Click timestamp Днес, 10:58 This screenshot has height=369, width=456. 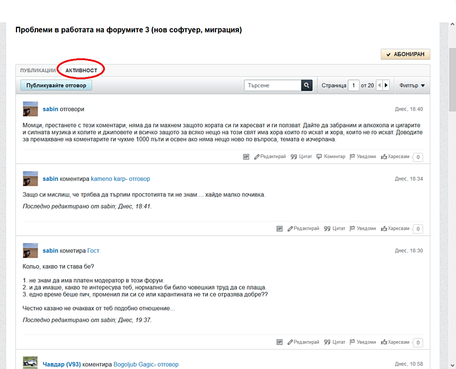(409, 364)
